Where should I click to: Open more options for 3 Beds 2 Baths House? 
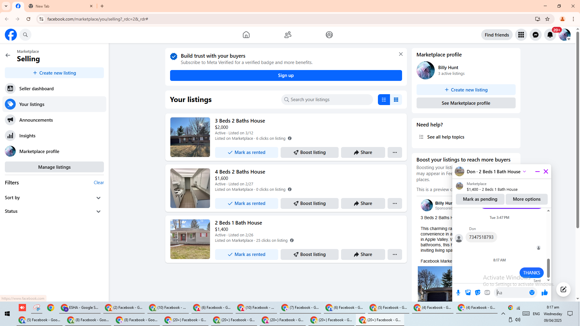pyautogui.click(x=395, y=152)
